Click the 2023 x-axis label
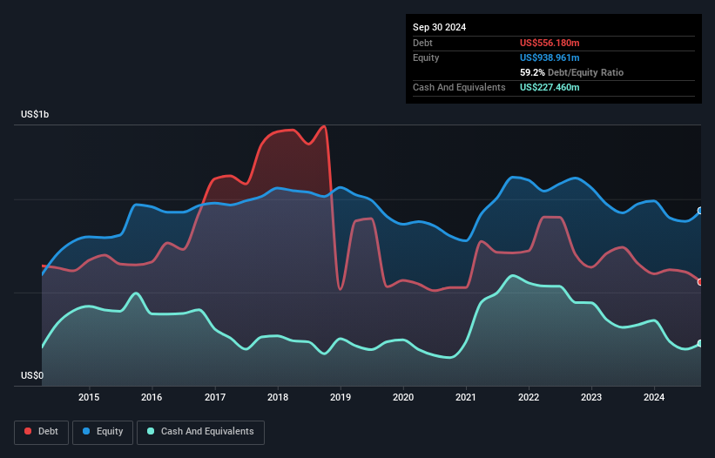The height and width of the screenshot is (458, 715). pyautogui.click(x=591, y=397)
